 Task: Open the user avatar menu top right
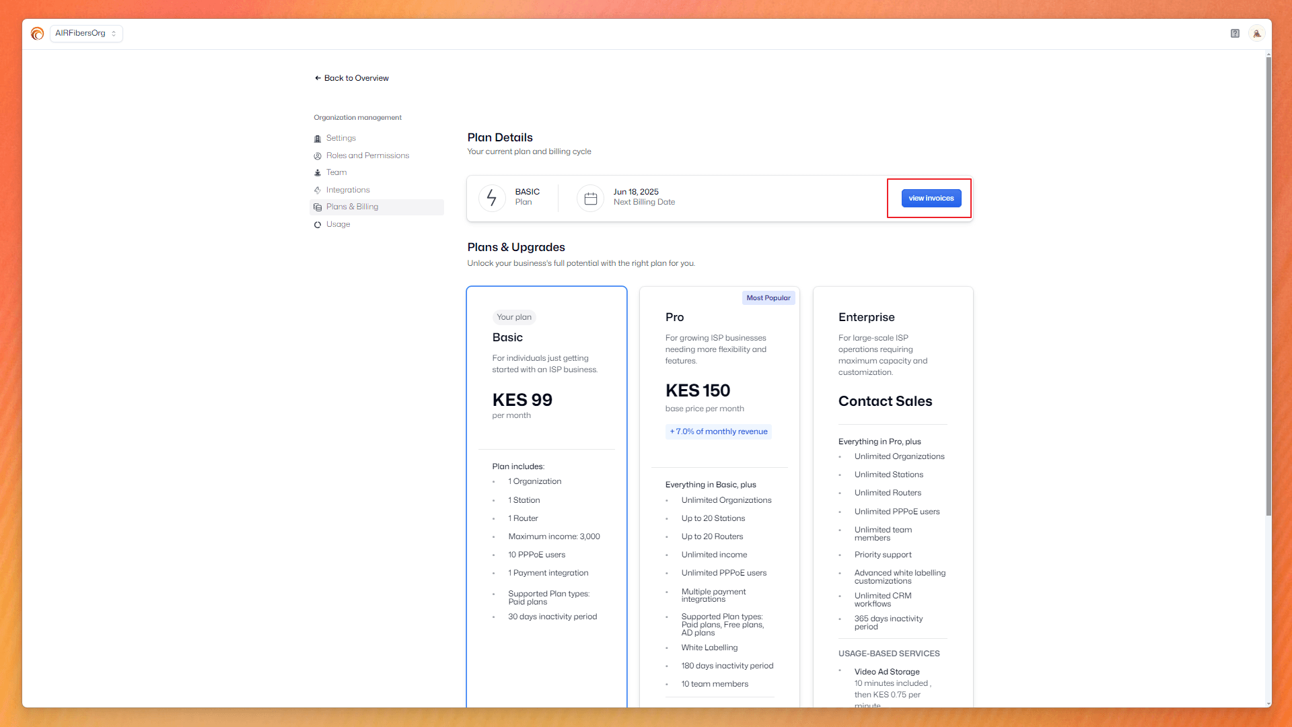tap(1256, 32)
